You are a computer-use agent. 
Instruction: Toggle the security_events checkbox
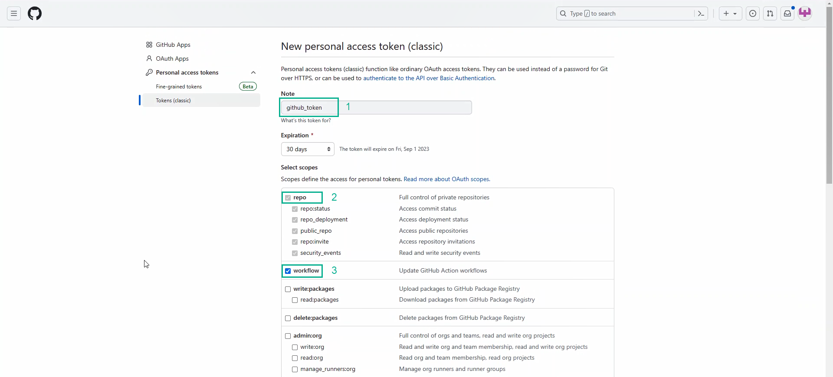[x=295, y=253]
